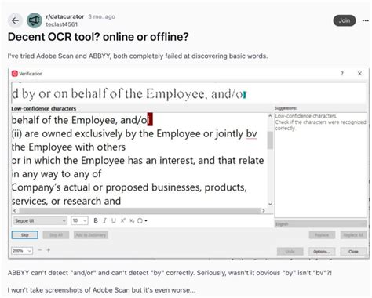Click the Join community button
The image size is (372, 298).
click(x=345, y=20)
